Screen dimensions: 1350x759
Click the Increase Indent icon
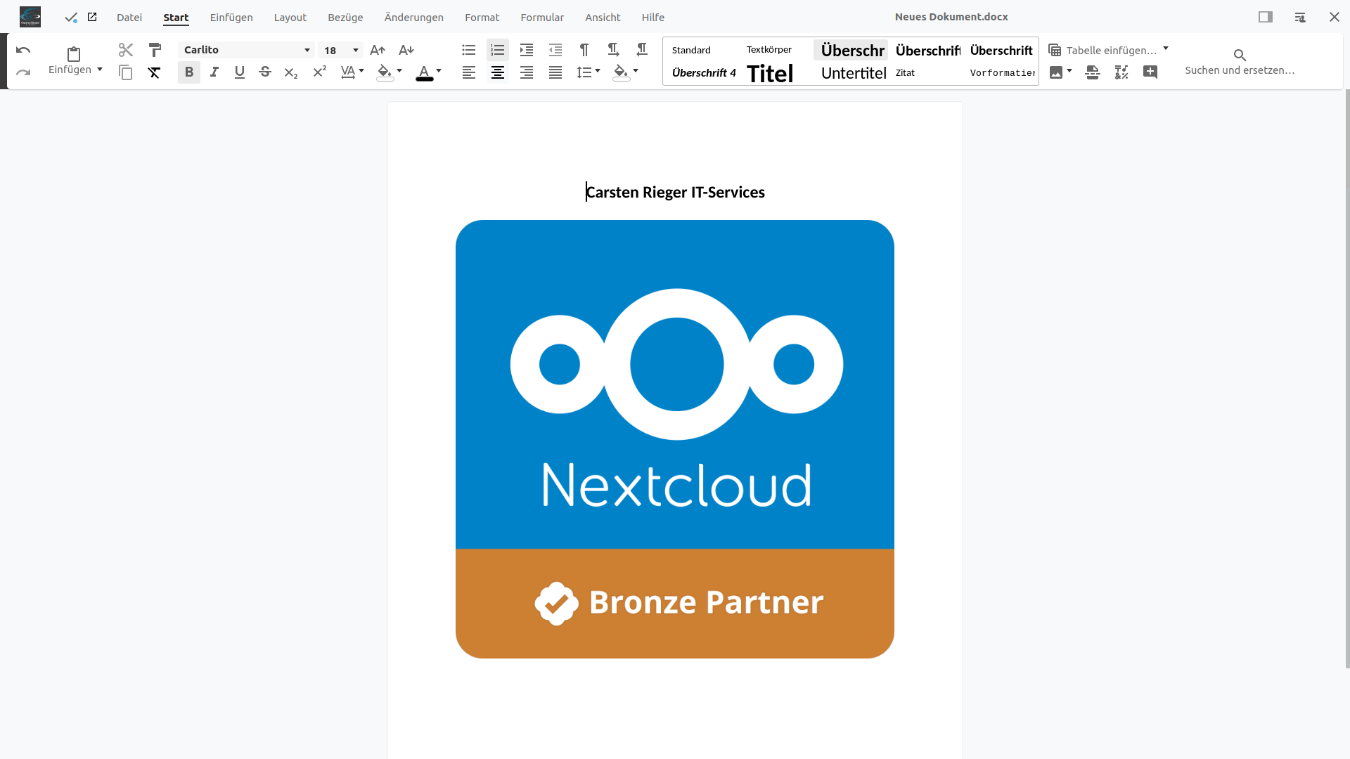[527, 50]
